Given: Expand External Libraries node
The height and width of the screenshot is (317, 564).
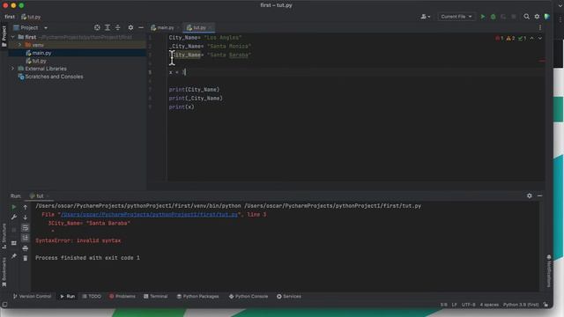Looking at the screenshot, I should pyautogui.click(x=13, y=69).
